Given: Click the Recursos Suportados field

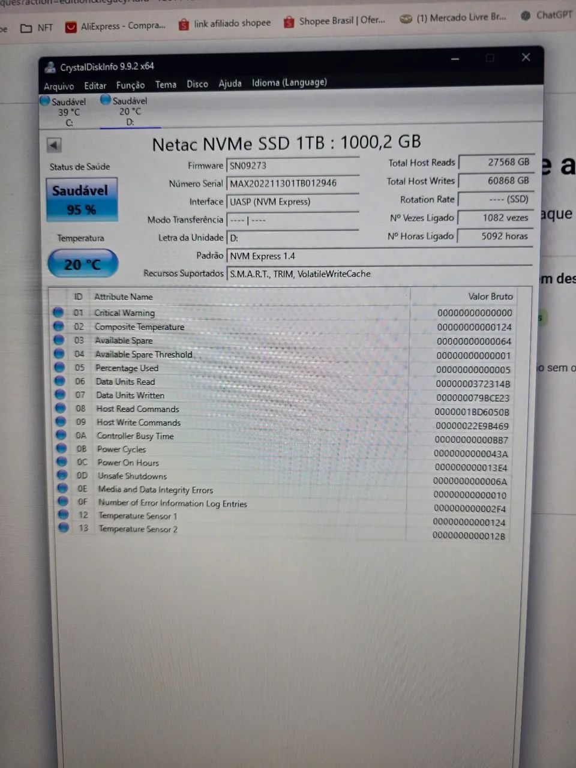Looking at the screenshot, I should [379, 274].
